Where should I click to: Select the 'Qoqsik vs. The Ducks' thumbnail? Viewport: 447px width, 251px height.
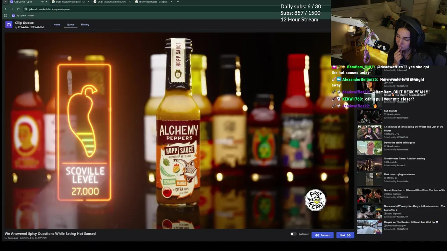point(369,227)
